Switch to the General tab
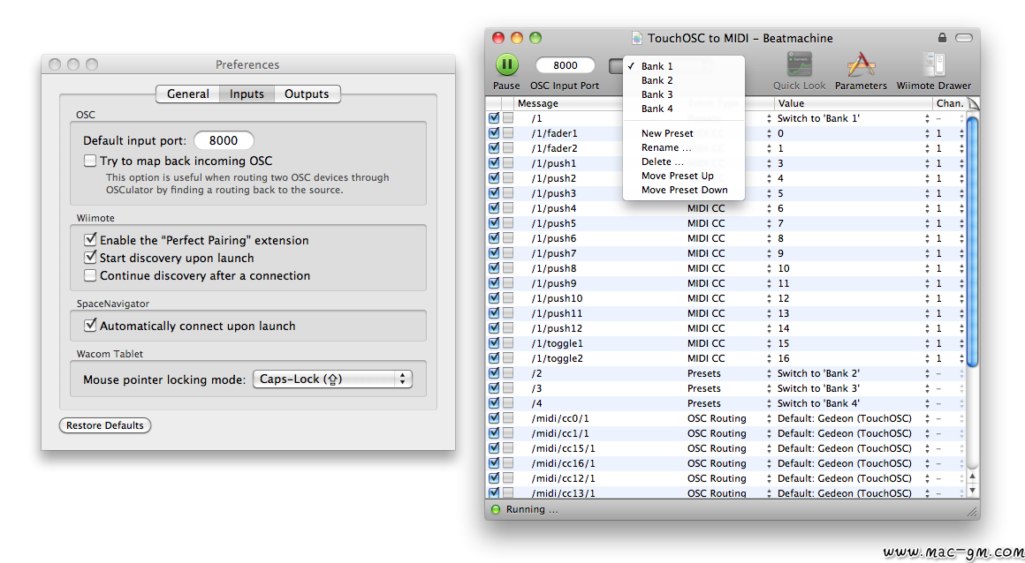1025x563 pixels. [187, 94]
